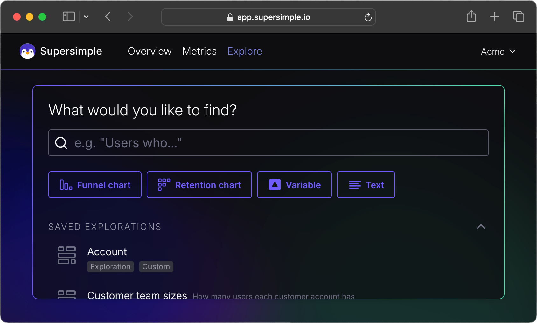This screenshot has height=323, width=537.
Task: Click the Retention chart grid icon
Action: [163, 184]
